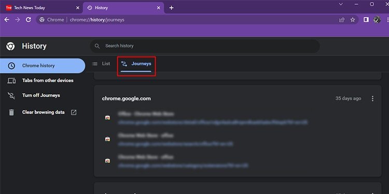Select Chrome history in sidebar
Screen dimensions: 389x194
pos(43,66)
